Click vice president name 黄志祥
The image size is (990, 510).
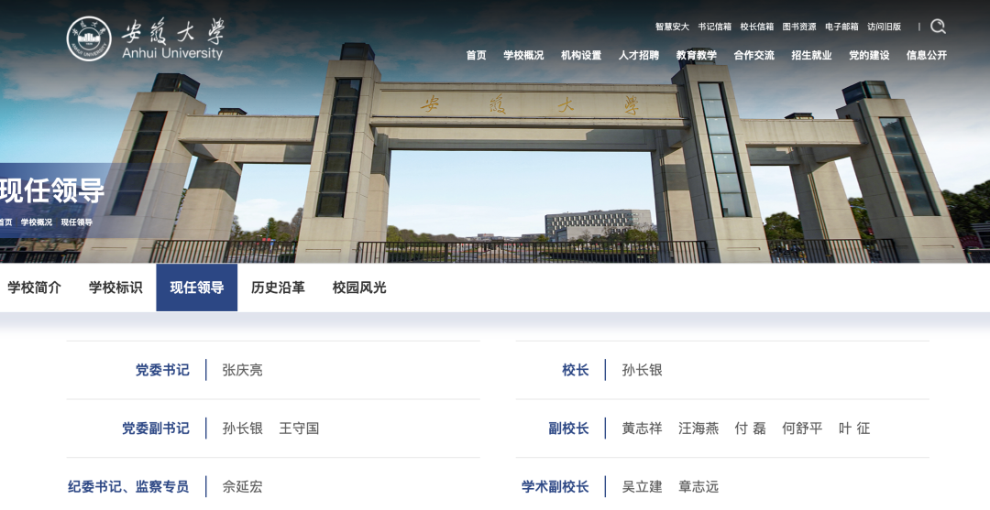point(642,429)
